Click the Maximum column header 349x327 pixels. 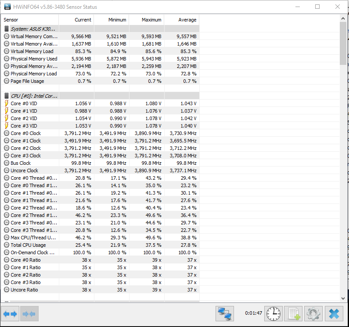pyautogui.click(x=147, y=20)
